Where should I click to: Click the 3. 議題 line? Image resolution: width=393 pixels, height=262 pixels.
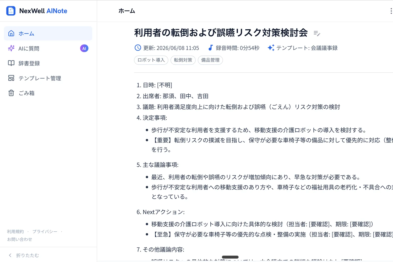coord(238,107)
